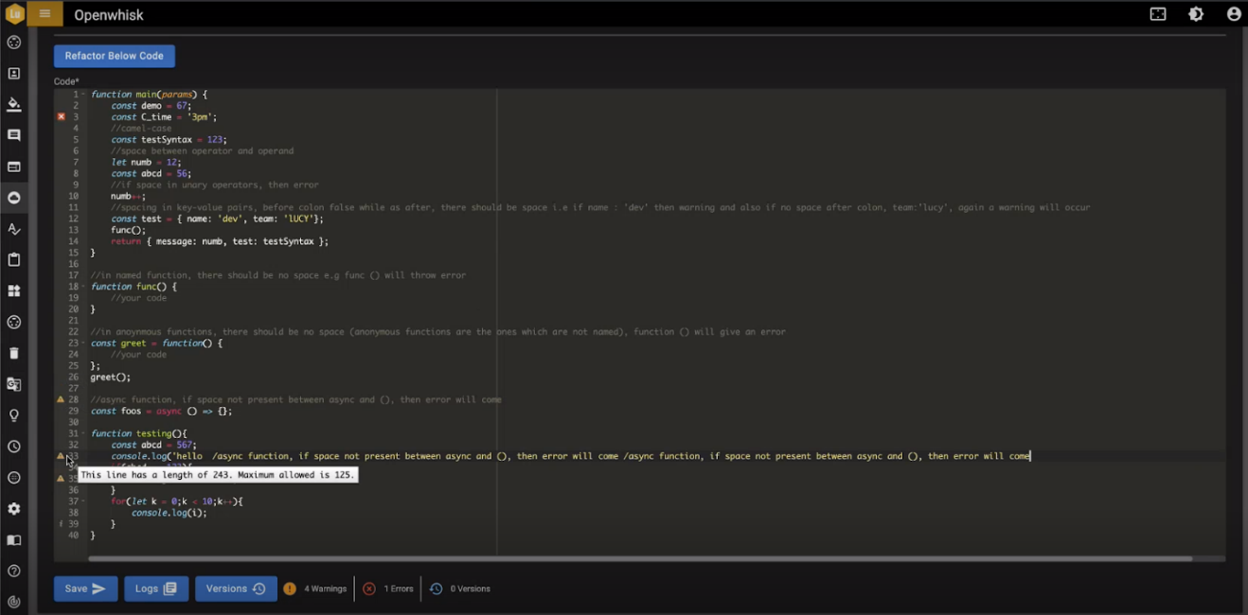Image resolution: width=1248 pixels, height=615 pixels.
Task: Open the web card sidebar icon
Action: point(14,167)
